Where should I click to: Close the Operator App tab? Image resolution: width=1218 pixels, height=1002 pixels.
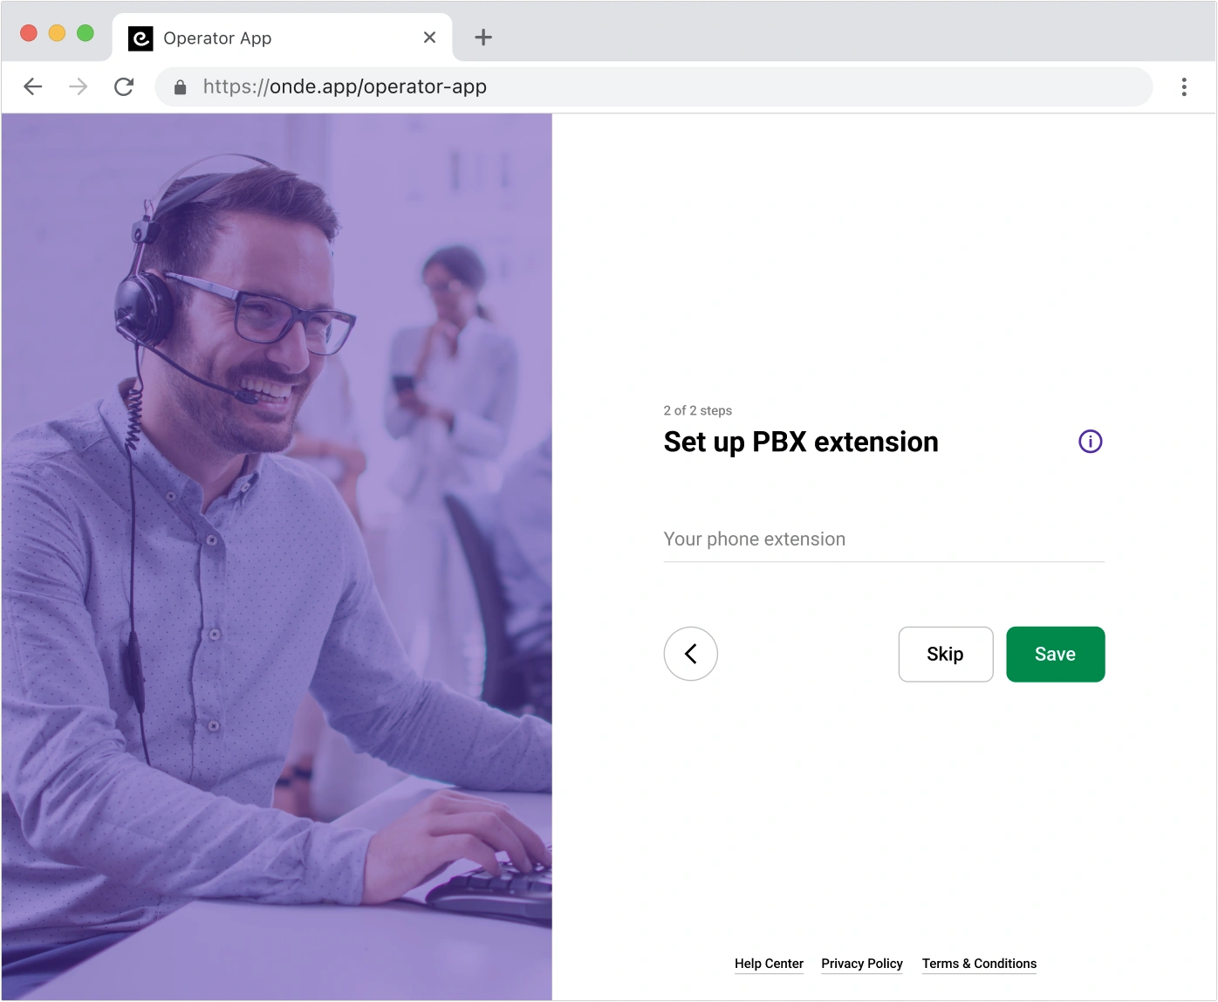tap(429, 38)
